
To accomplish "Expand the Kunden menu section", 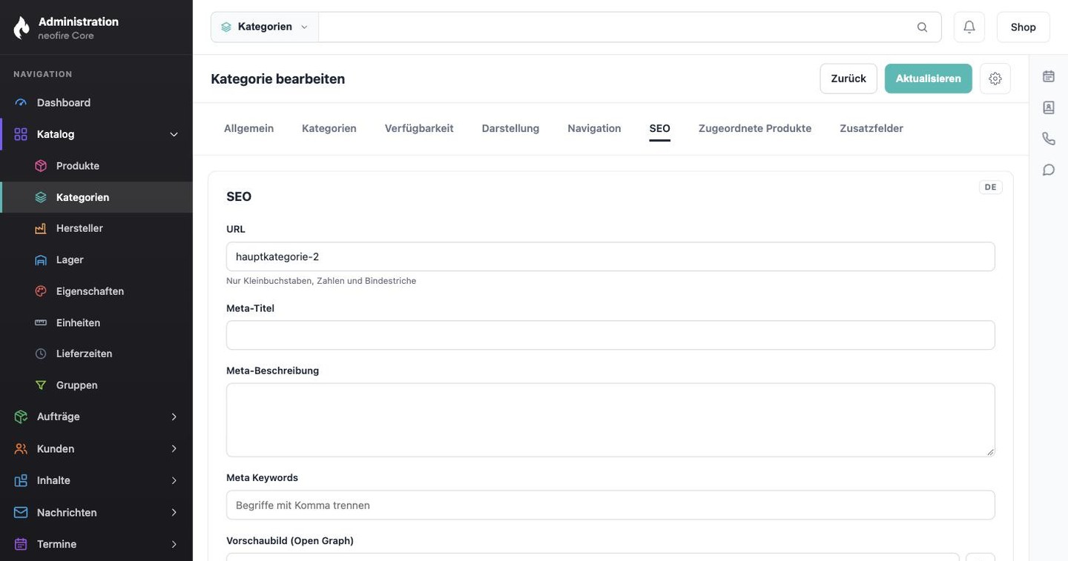I will click(174, 449).
